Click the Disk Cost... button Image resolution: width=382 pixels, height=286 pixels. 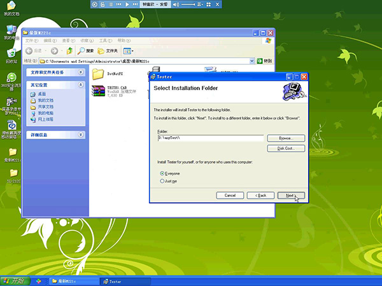tap(286, 148)
